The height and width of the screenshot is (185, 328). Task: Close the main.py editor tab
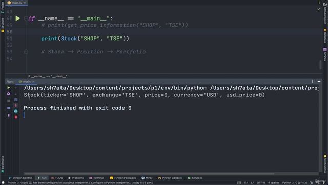25,3
